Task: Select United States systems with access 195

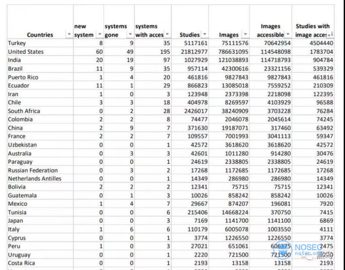Action: (x=153, y=51)
